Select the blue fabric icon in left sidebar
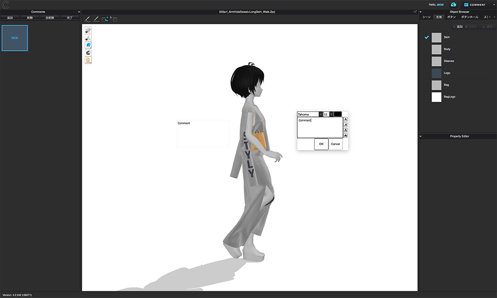The width and height of the screenshot is (497, 298). pyautogui.click(x=88, y=45)
